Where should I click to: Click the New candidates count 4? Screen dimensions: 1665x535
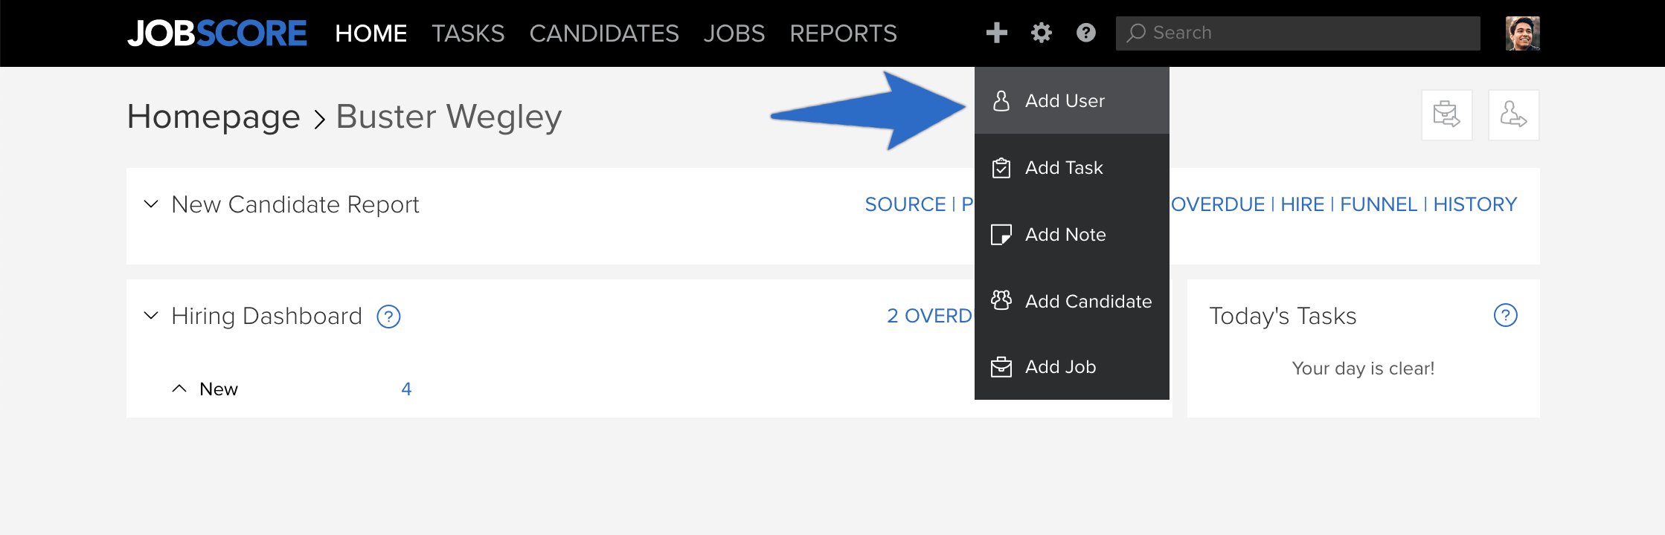pyautogui.click(x=406, y=389)
